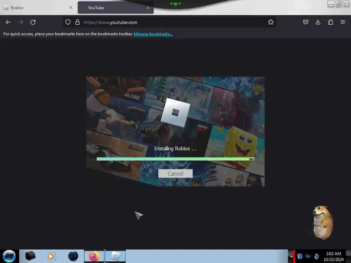The image size is (351, 263).
Task: Switch to Firefox in the taskbar
Action: tap(94, 256)
